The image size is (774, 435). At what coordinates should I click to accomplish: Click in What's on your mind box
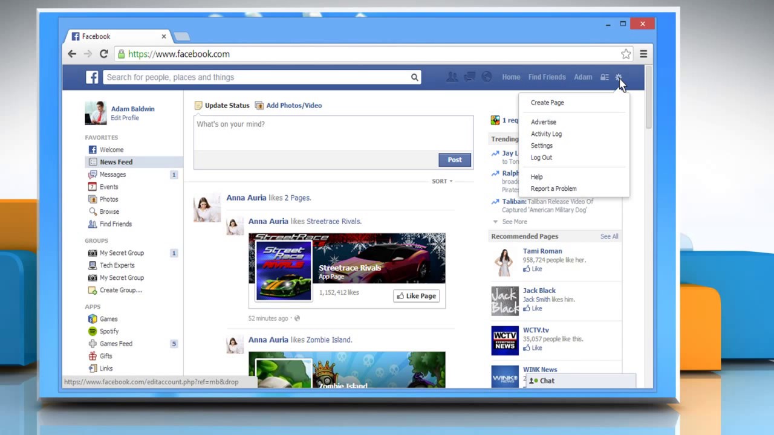coord(333,134)
